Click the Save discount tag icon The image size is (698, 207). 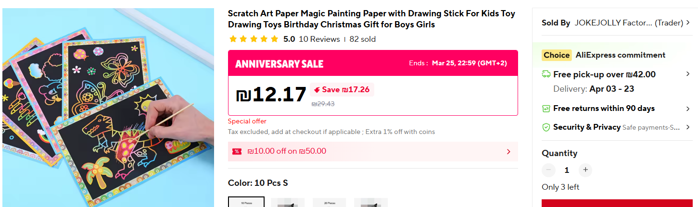coord(317,90)
